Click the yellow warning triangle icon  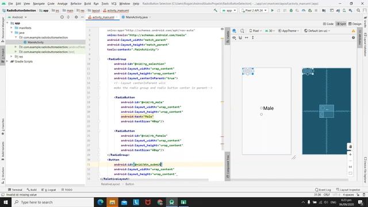pyautogui.click(x=353, y=30)
